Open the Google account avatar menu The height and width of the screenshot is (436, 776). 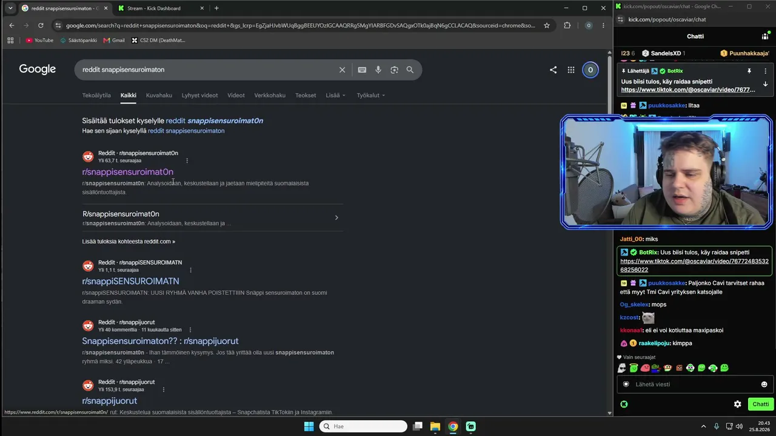pyautogui.click(x=590, y=70)
